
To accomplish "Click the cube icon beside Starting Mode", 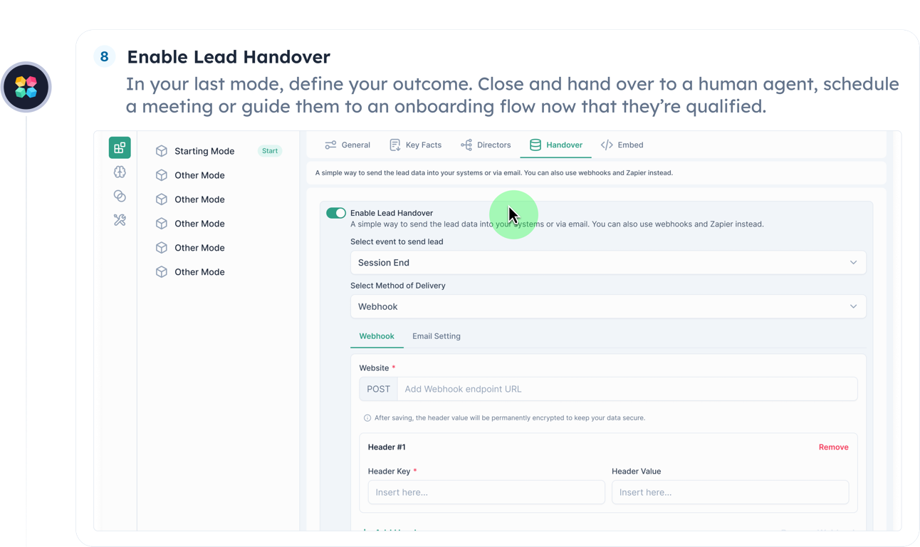I will [162, 151].
